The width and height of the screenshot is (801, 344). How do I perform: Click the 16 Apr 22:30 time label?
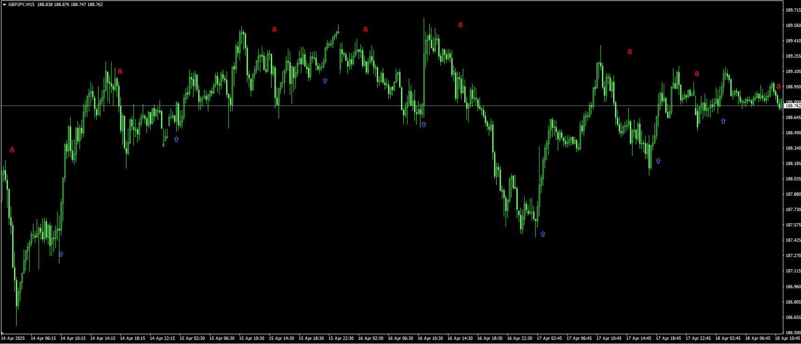pyautogui.click(x=520, y=338)
